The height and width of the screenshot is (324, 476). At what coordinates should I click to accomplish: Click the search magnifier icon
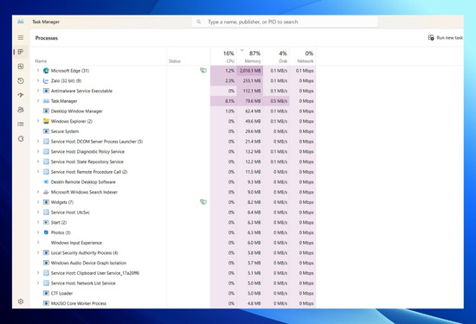(198, 22)
